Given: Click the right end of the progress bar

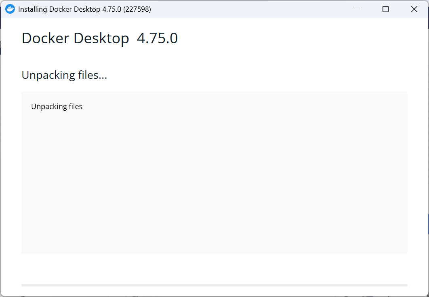Looking at the screenshot, I should point(406,285).
